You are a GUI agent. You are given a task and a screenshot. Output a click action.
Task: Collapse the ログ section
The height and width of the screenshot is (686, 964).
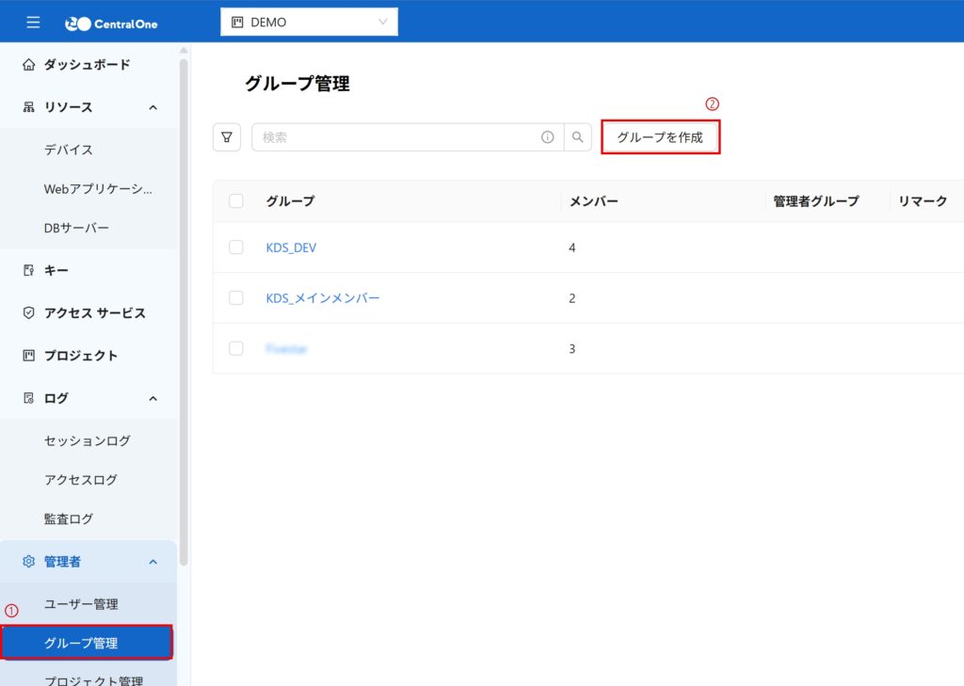click(153, 398)
